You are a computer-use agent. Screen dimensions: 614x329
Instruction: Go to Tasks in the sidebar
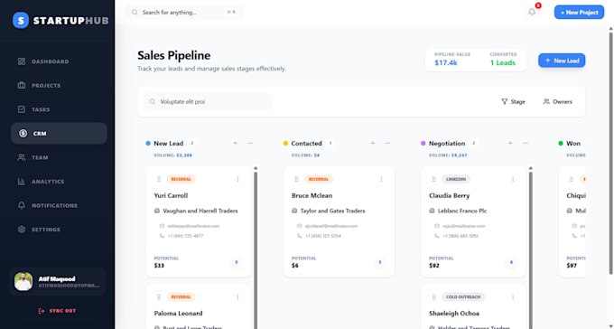59,109
